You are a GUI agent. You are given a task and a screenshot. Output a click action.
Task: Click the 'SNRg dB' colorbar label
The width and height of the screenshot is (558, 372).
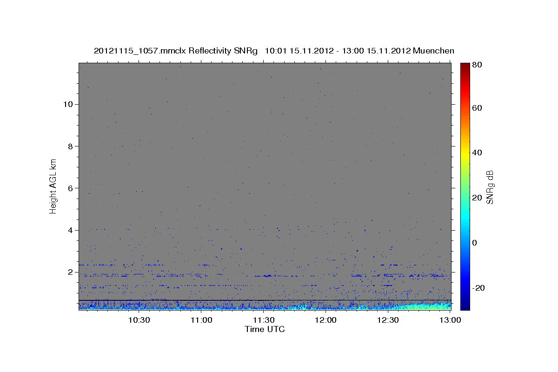pyautogui.click(x=490, y=186)
